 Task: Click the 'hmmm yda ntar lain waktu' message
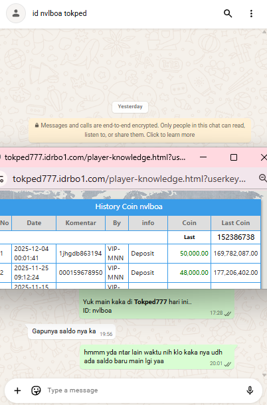point(158,357)
